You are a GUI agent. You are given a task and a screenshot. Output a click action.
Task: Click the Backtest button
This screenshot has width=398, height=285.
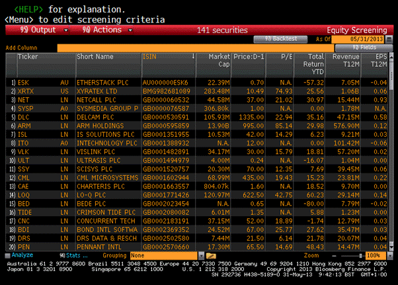(280, 39)
